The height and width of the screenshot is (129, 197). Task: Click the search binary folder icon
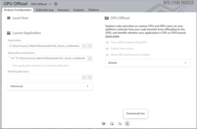click(103, 124)
